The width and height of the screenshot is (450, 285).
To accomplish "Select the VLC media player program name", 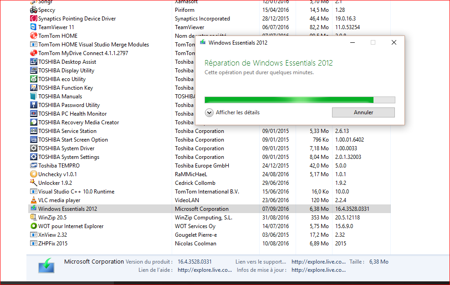I will pos(59,200).
